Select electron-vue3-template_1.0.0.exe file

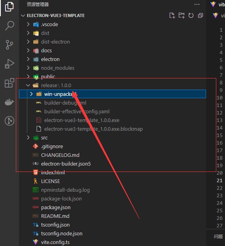(82, 120)
